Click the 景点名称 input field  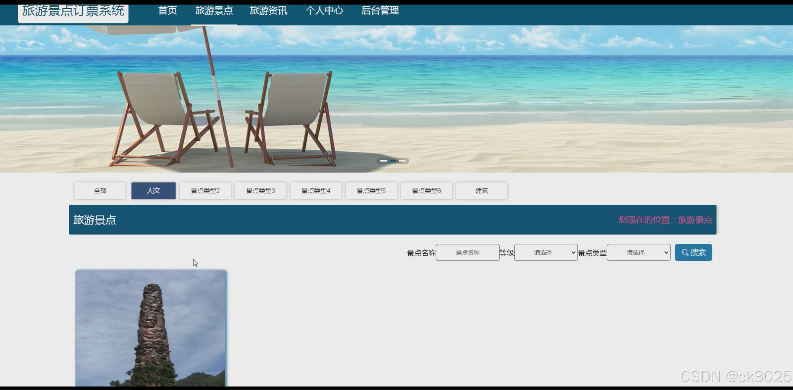click(467, 252)
